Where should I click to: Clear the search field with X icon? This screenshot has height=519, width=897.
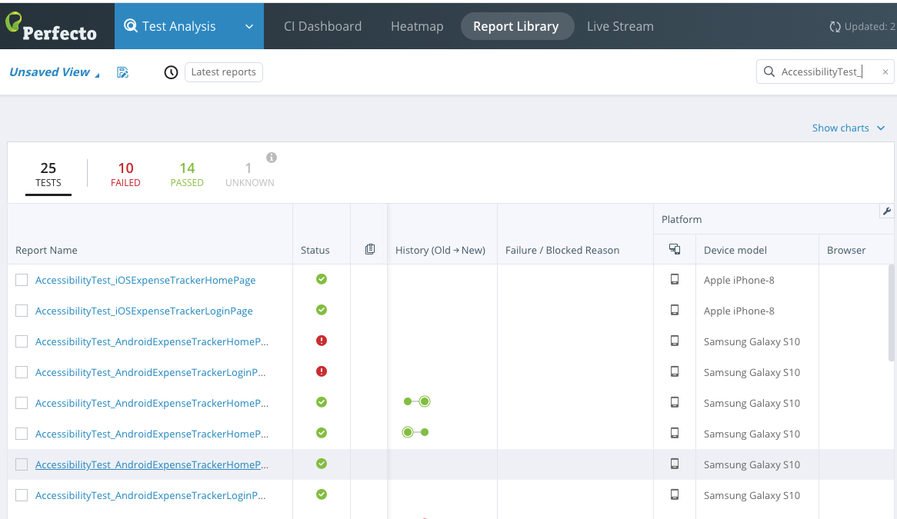coord(885,72)
